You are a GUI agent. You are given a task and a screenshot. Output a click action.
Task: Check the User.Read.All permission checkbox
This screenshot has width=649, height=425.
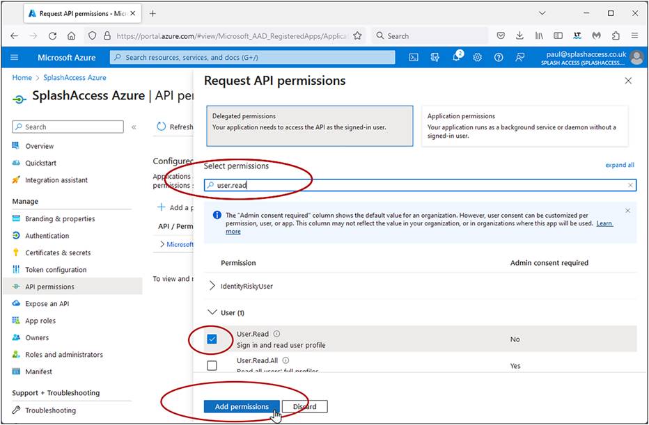212,365
